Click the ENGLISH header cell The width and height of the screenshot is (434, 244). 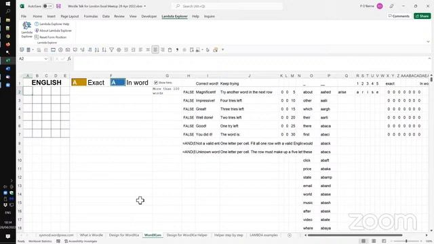[x=47, y=83]
